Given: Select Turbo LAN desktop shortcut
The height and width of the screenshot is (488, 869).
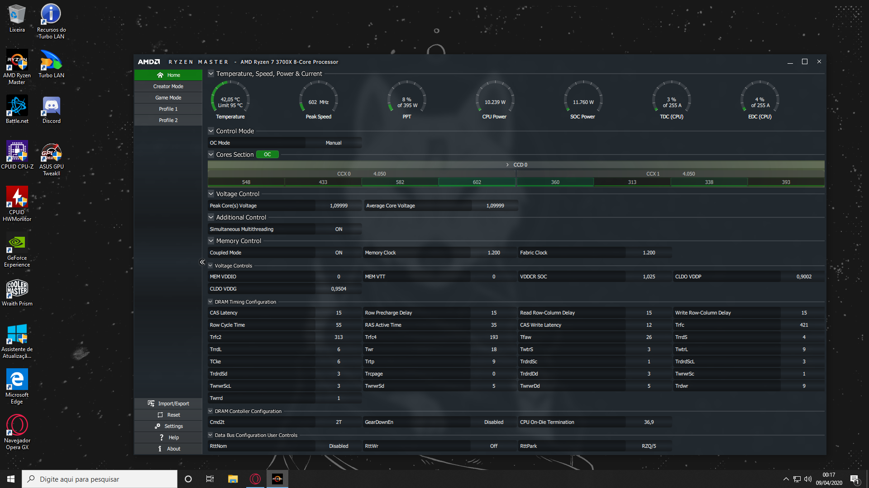Looking at the screenshot, I should coord(51,64).
